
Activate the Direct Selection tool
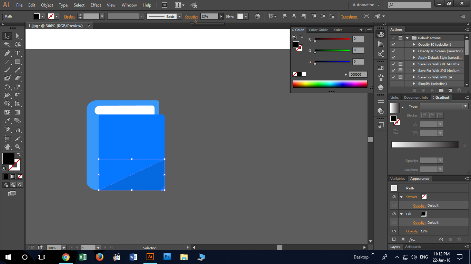[18, 36]
